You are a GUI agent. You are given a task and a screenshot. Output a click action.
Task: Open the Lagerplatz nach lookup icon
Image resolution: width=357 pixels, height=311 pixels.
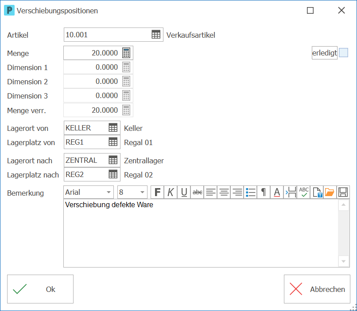[x=113, y=174]
